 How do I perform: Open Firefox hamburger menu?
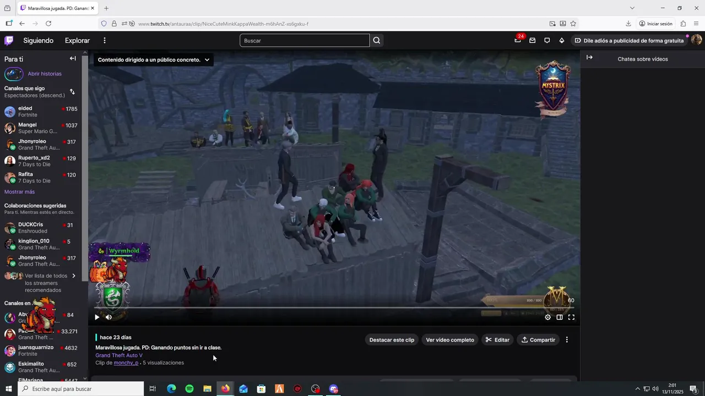click(697, 24)
